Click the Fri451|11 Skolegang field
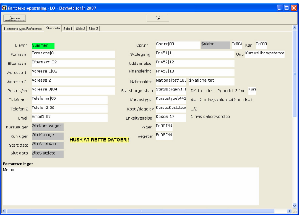 click(195, 54)
